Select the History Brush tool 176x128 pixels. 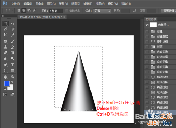pos(13,47)
